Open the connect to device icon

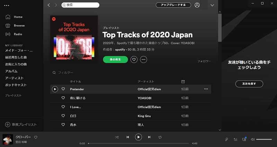(244, 139)
